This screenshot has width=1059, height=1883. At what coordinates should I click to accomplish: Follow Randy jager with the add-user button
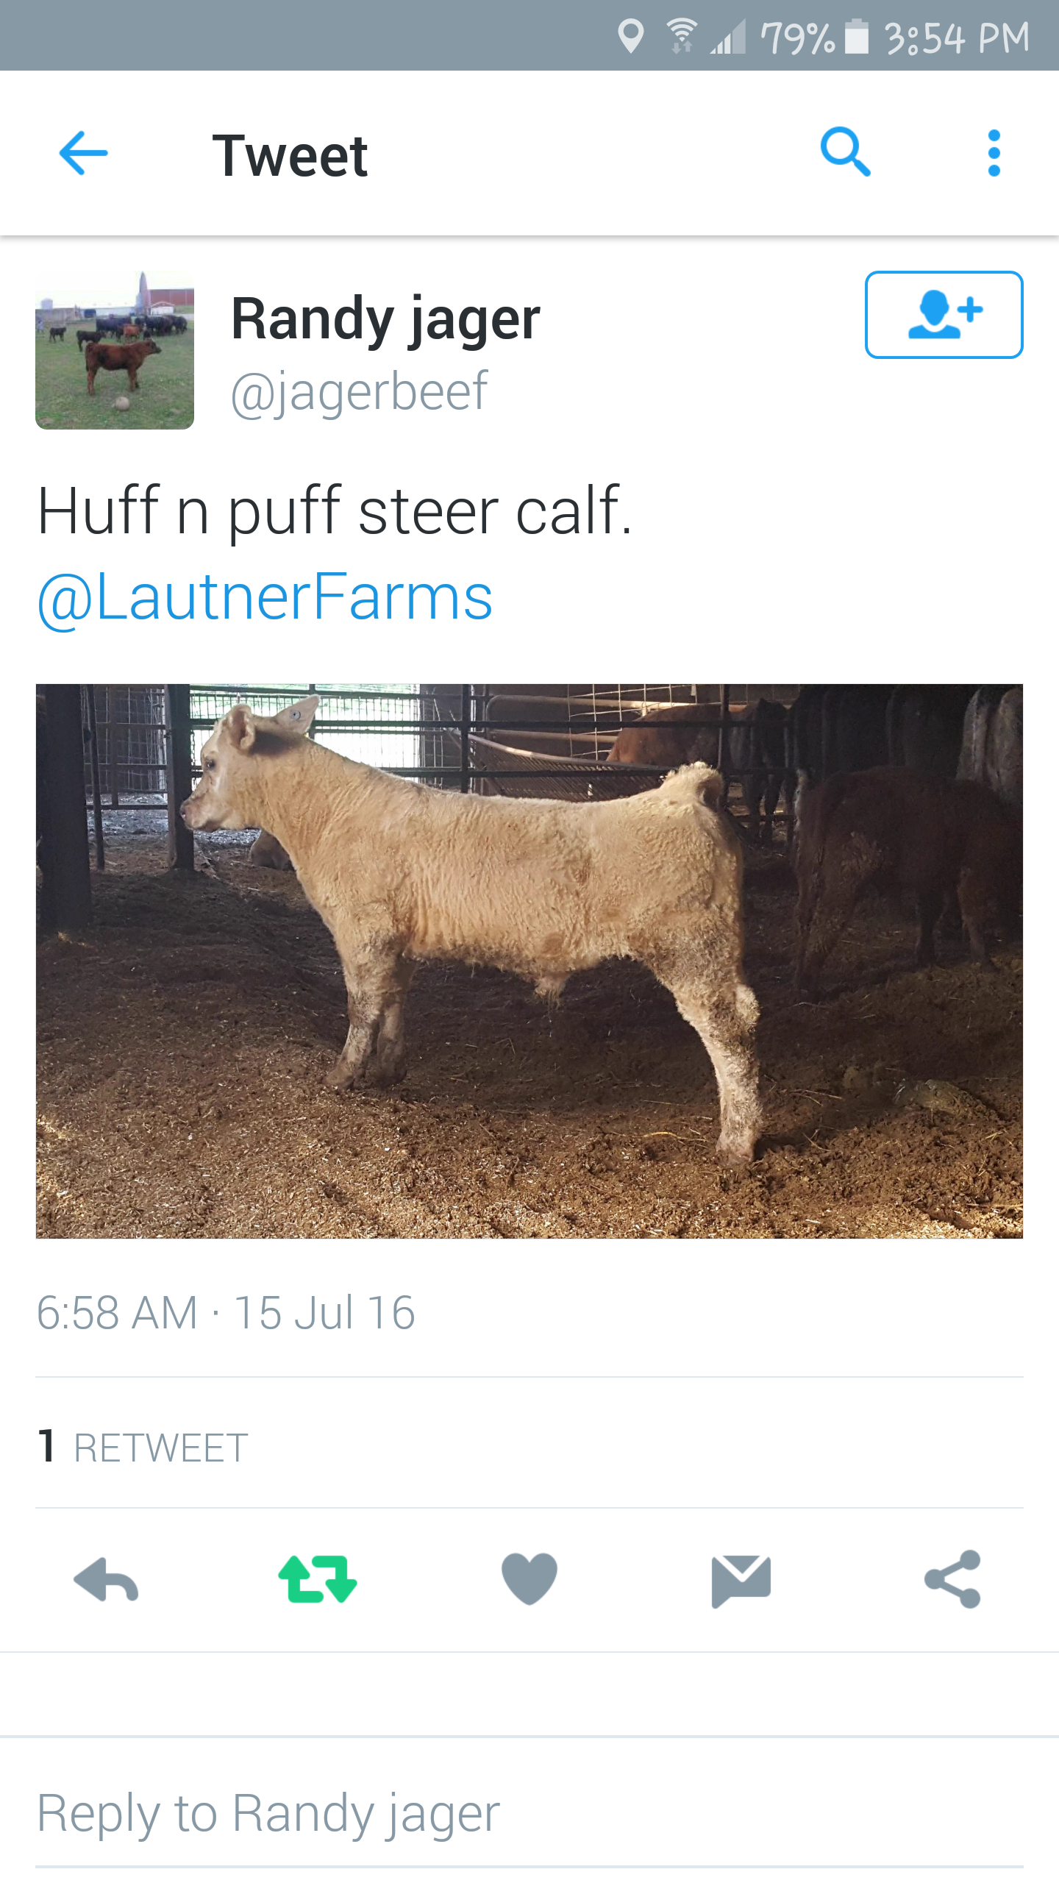944,315
